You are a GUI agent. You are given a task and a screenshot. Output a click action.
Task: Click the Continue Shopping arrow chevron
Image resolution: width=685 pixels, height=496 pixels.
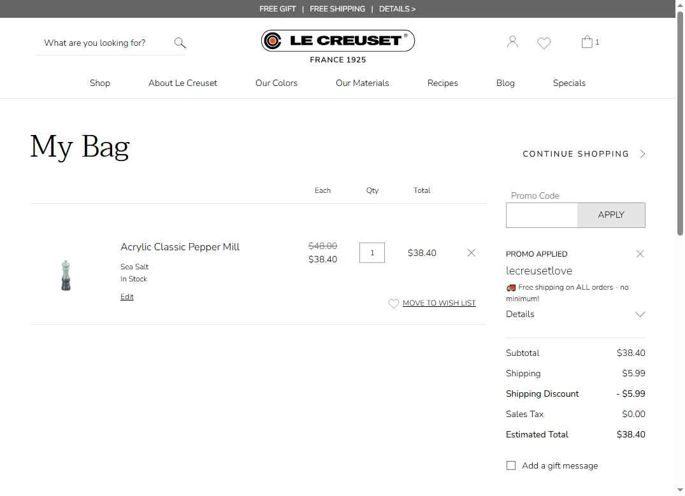click(642, 153)
